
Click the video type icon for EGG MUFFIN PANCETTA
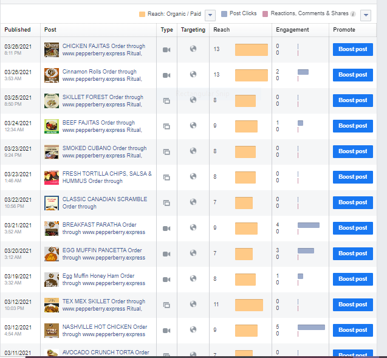point(166,254)
